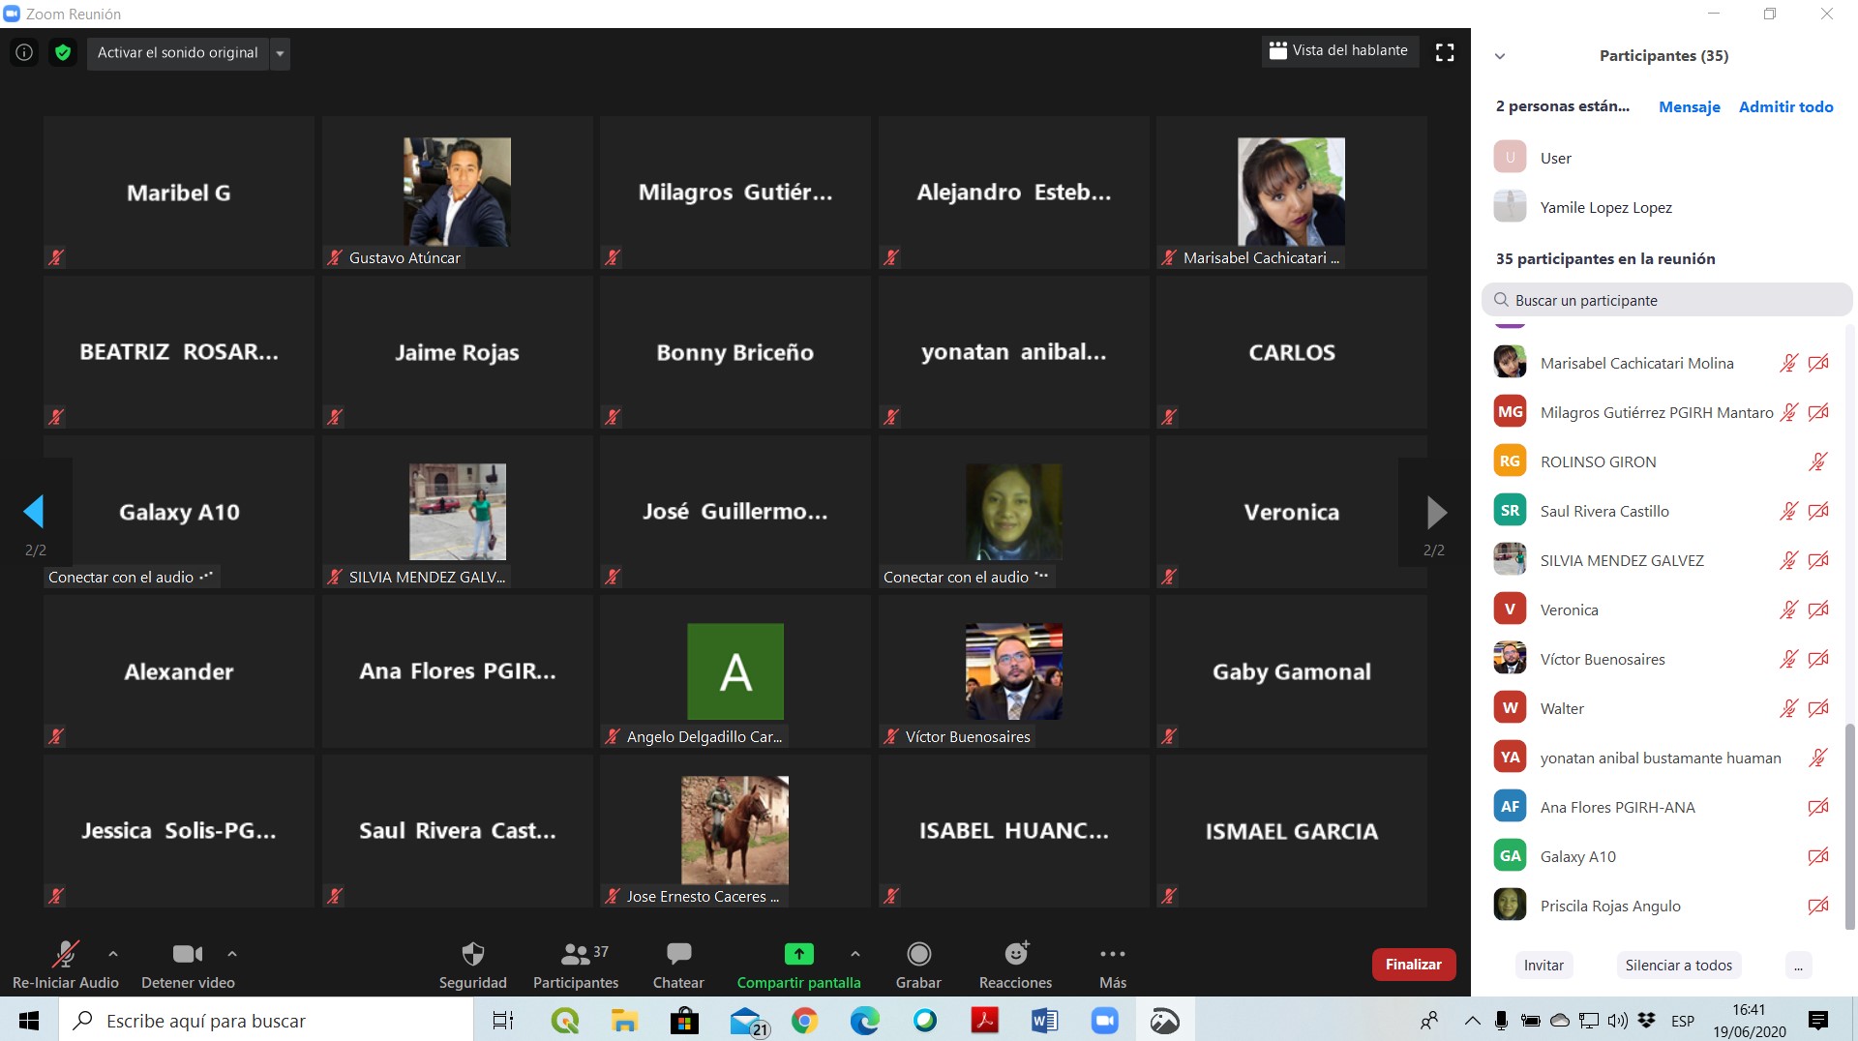The height and width of the screenshot is (1041, 1858).
Task: Click the Grabar record icon
Action: pyautogui.click(x=918, y=955)
